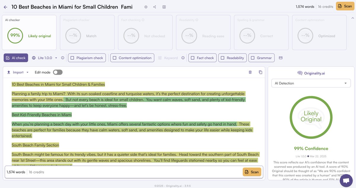Click the Scan button in the top bar
The image size is (356, 188).
(345, 6)
